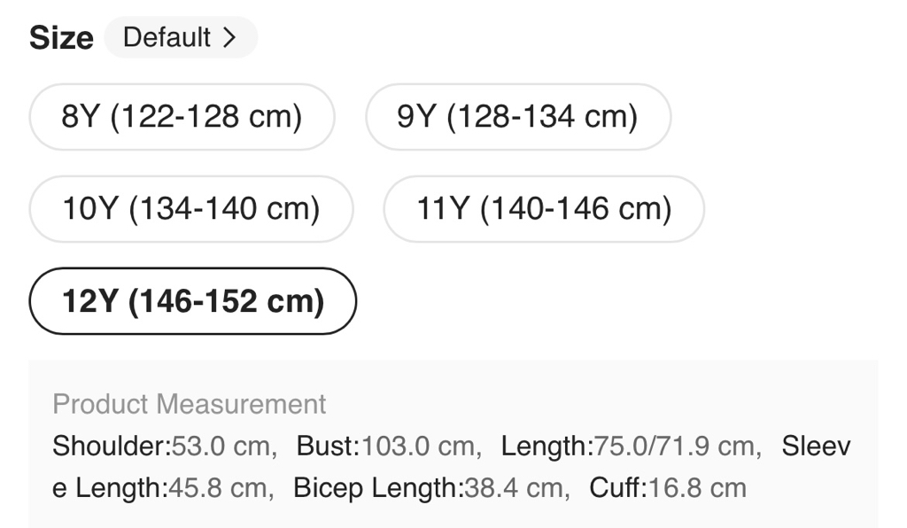
Task: Select the 11Y (140-146 cm) size
Action: click(x=544, y=209)
